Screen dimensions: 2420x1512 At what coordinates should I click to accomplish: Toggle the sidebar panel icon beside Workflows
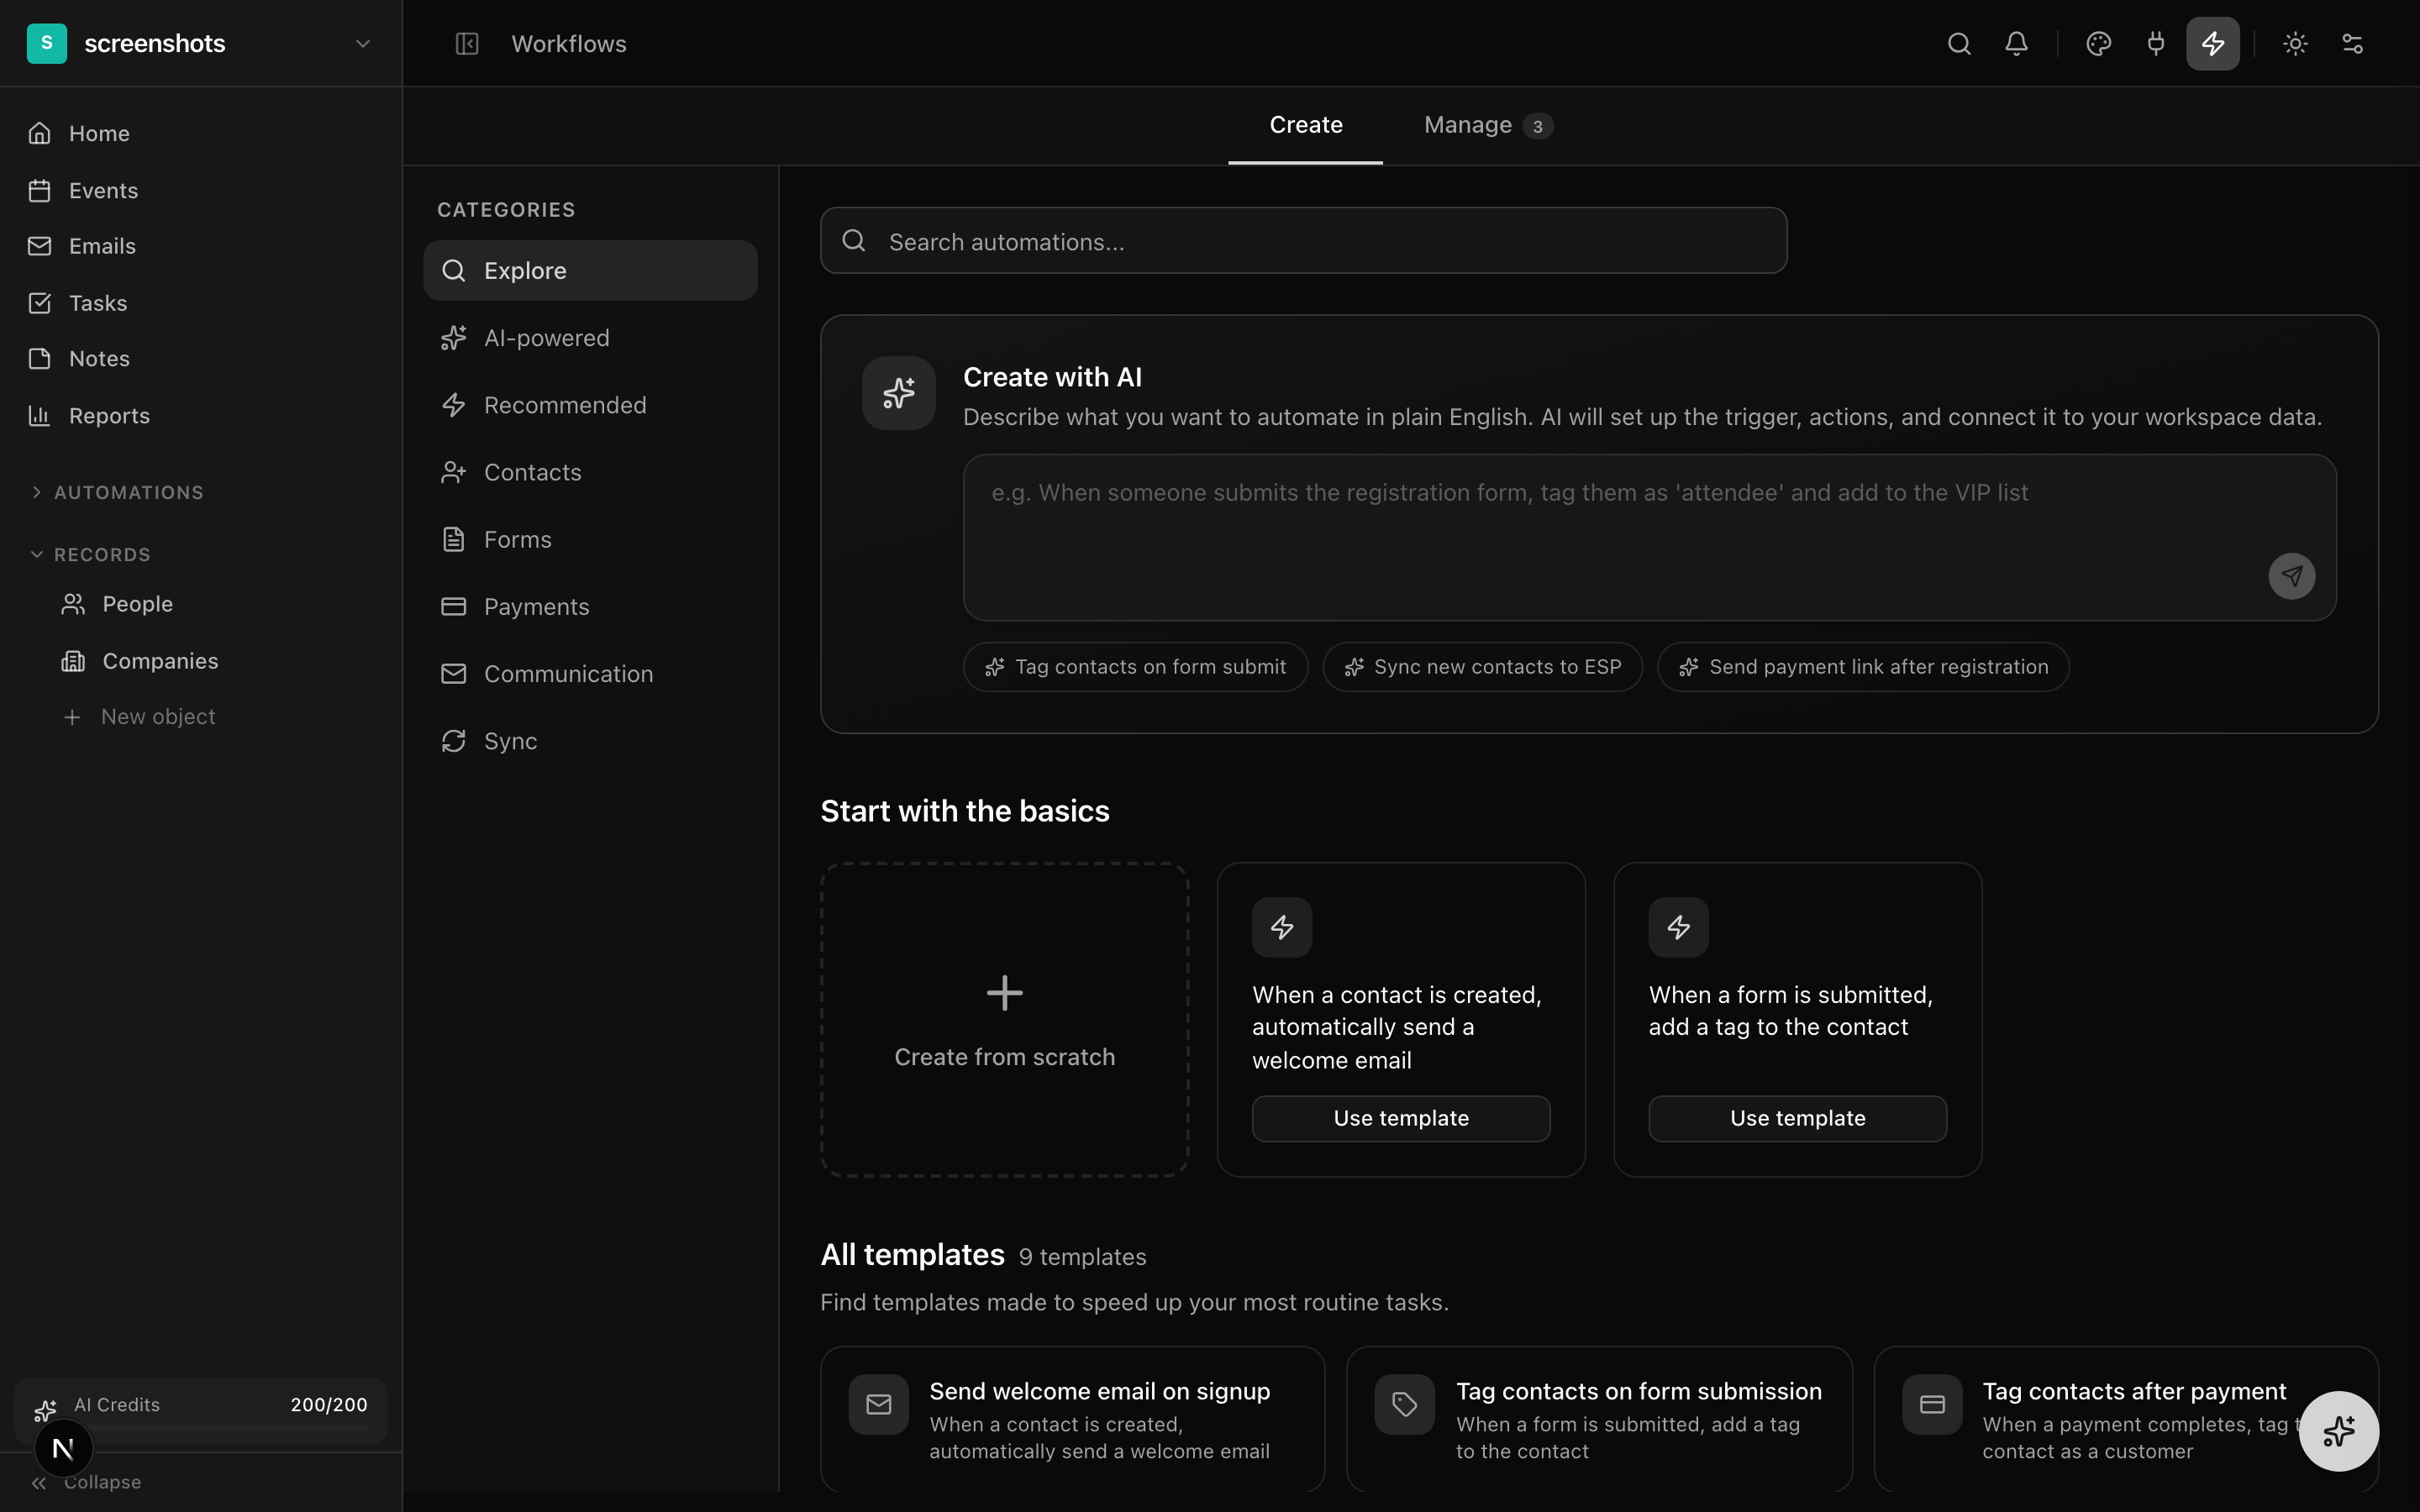467,44
